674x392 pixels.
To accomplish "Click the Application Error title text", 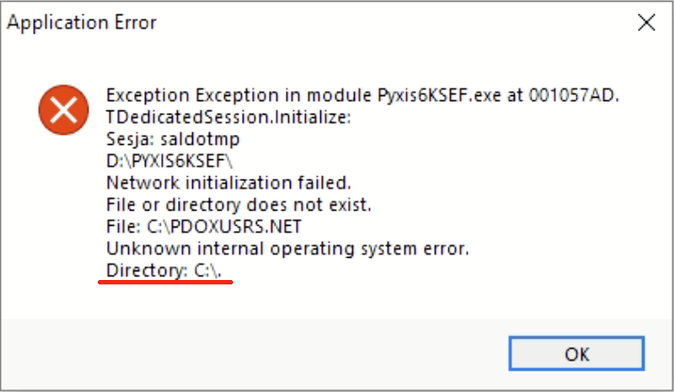I will point(82,23).
